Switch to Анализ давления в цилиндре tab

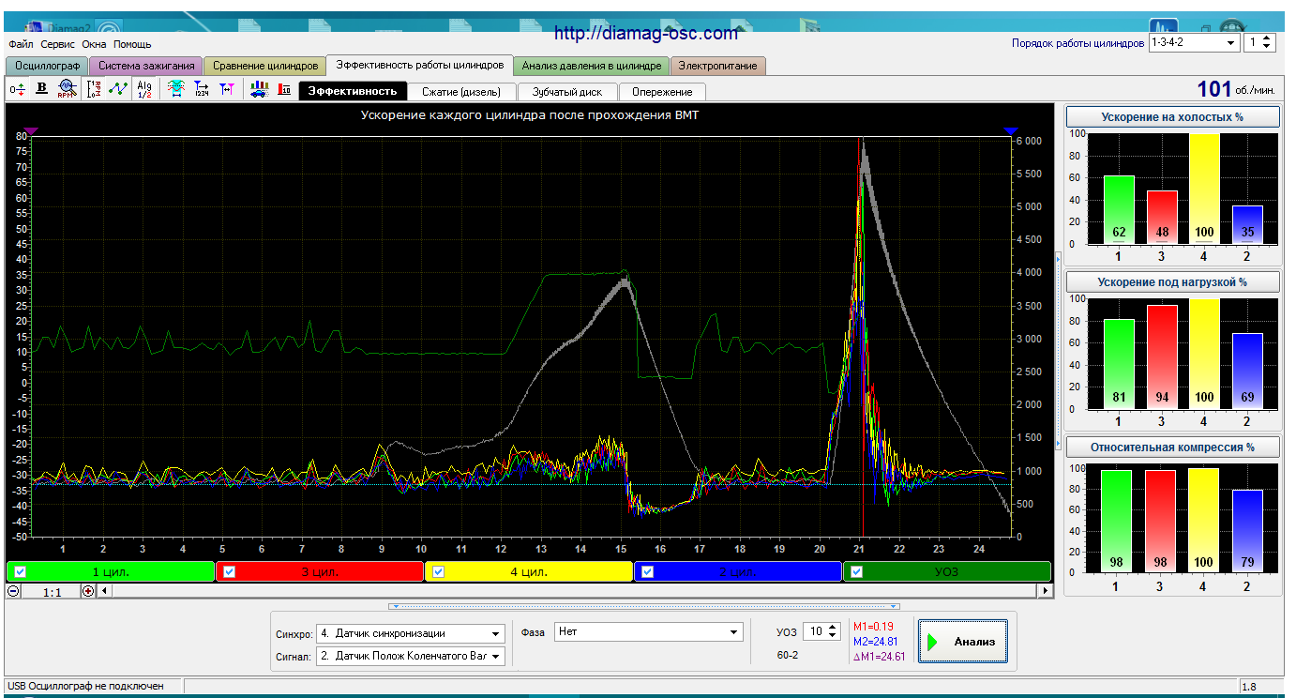[592, 66]
